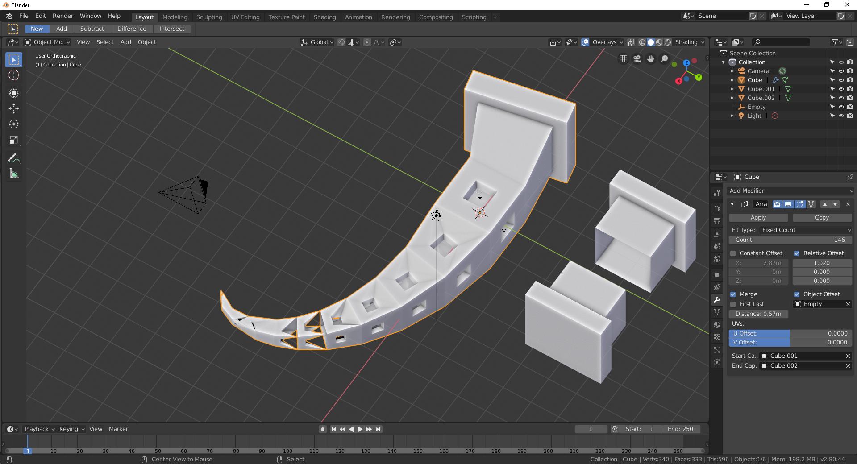Screen dimensions: 857x464
Task: Select the Rotate tool
Action: tap(14, 124)
